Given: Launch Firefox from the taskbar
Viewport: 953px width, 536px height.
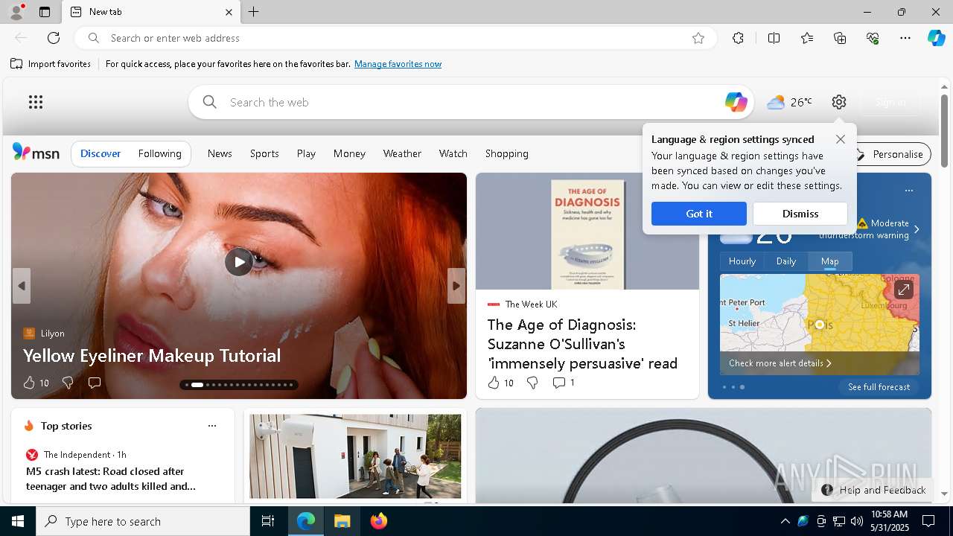Looking at the screenshot, I should pyautogui.click(x=379, y=521).
